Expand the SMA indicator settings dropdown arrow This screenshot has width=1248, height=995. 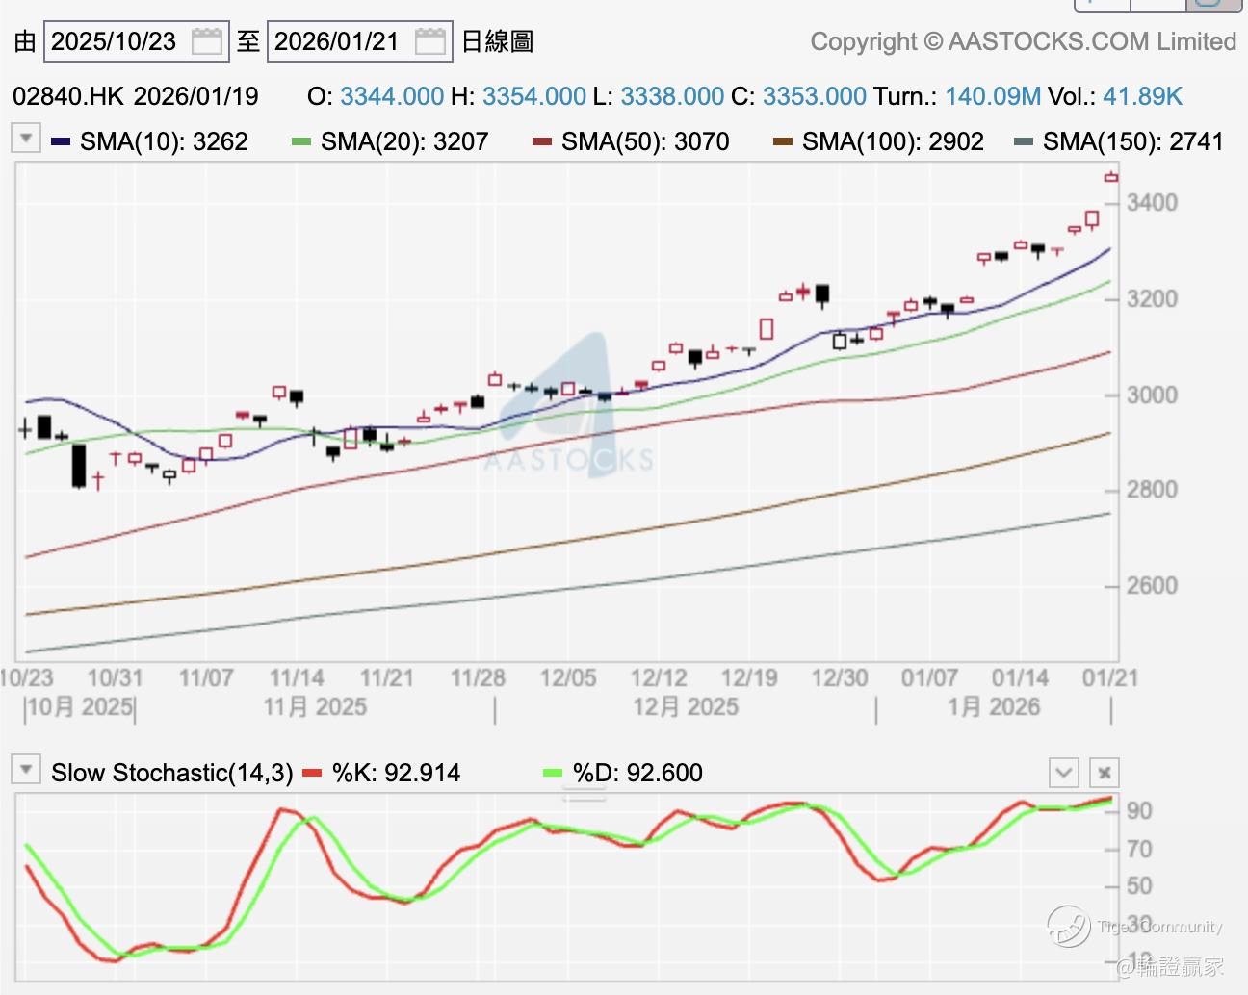[25, 139]
